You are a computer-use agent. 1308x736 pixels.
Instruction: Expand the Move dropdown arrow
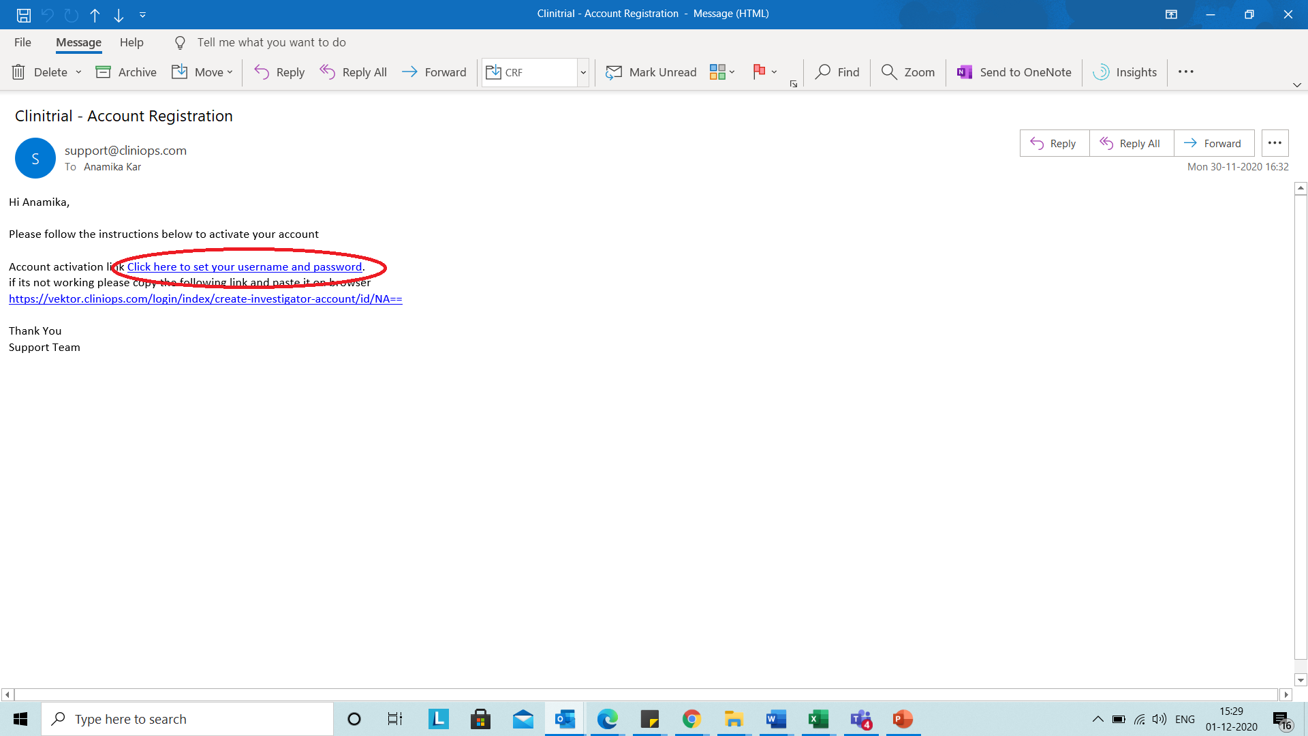tap(230, 72)
